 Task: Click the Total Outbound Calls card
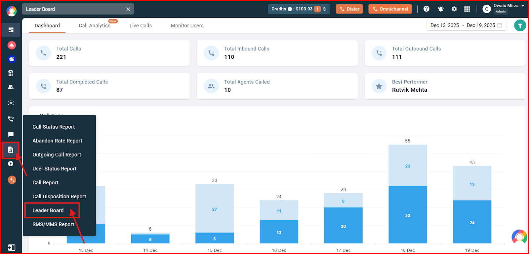[445, 53]
